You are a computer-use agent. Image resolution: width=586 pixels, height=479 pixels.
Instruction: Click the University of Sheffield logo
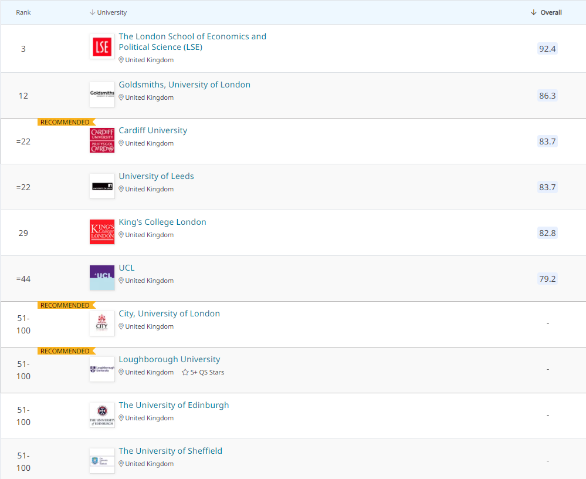pos(102,461)
